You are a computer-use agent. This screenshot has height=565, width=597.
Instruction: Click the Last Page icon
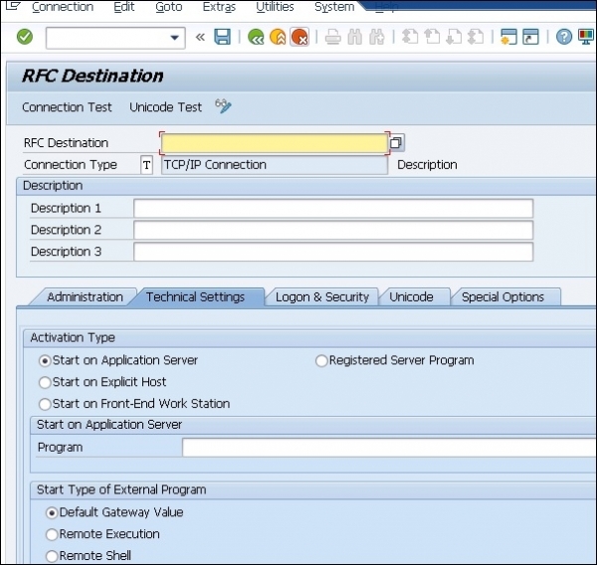(476, 37)
